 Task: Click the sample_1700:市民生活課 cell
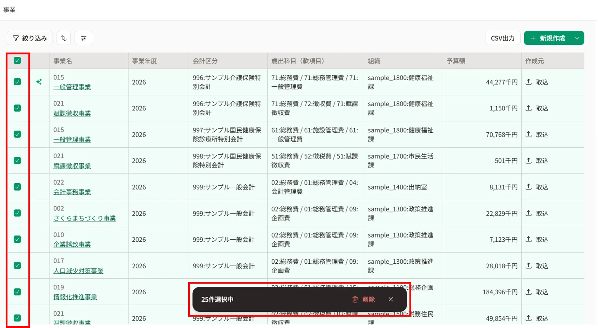pyautogui.click(x=403, y=161)
